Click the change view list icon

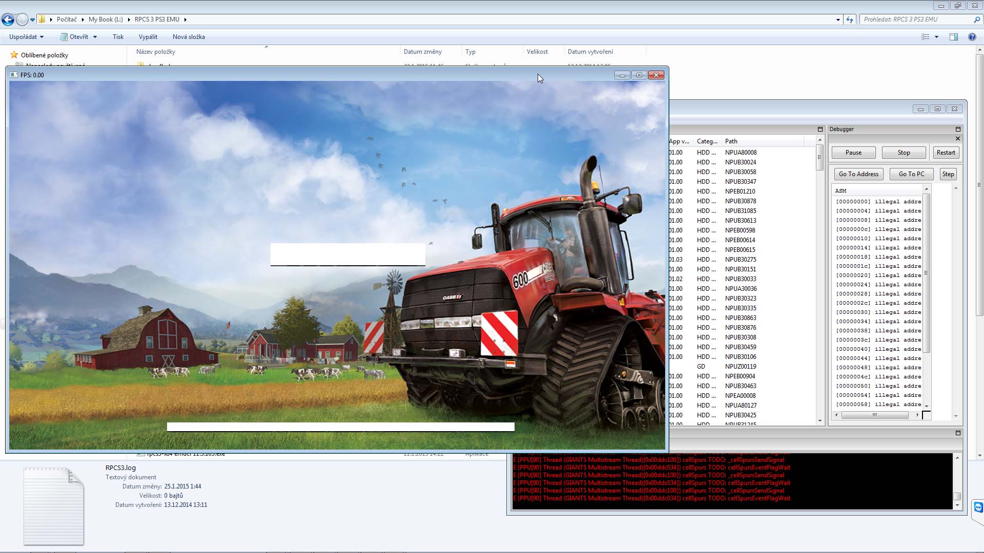[926, 37]
